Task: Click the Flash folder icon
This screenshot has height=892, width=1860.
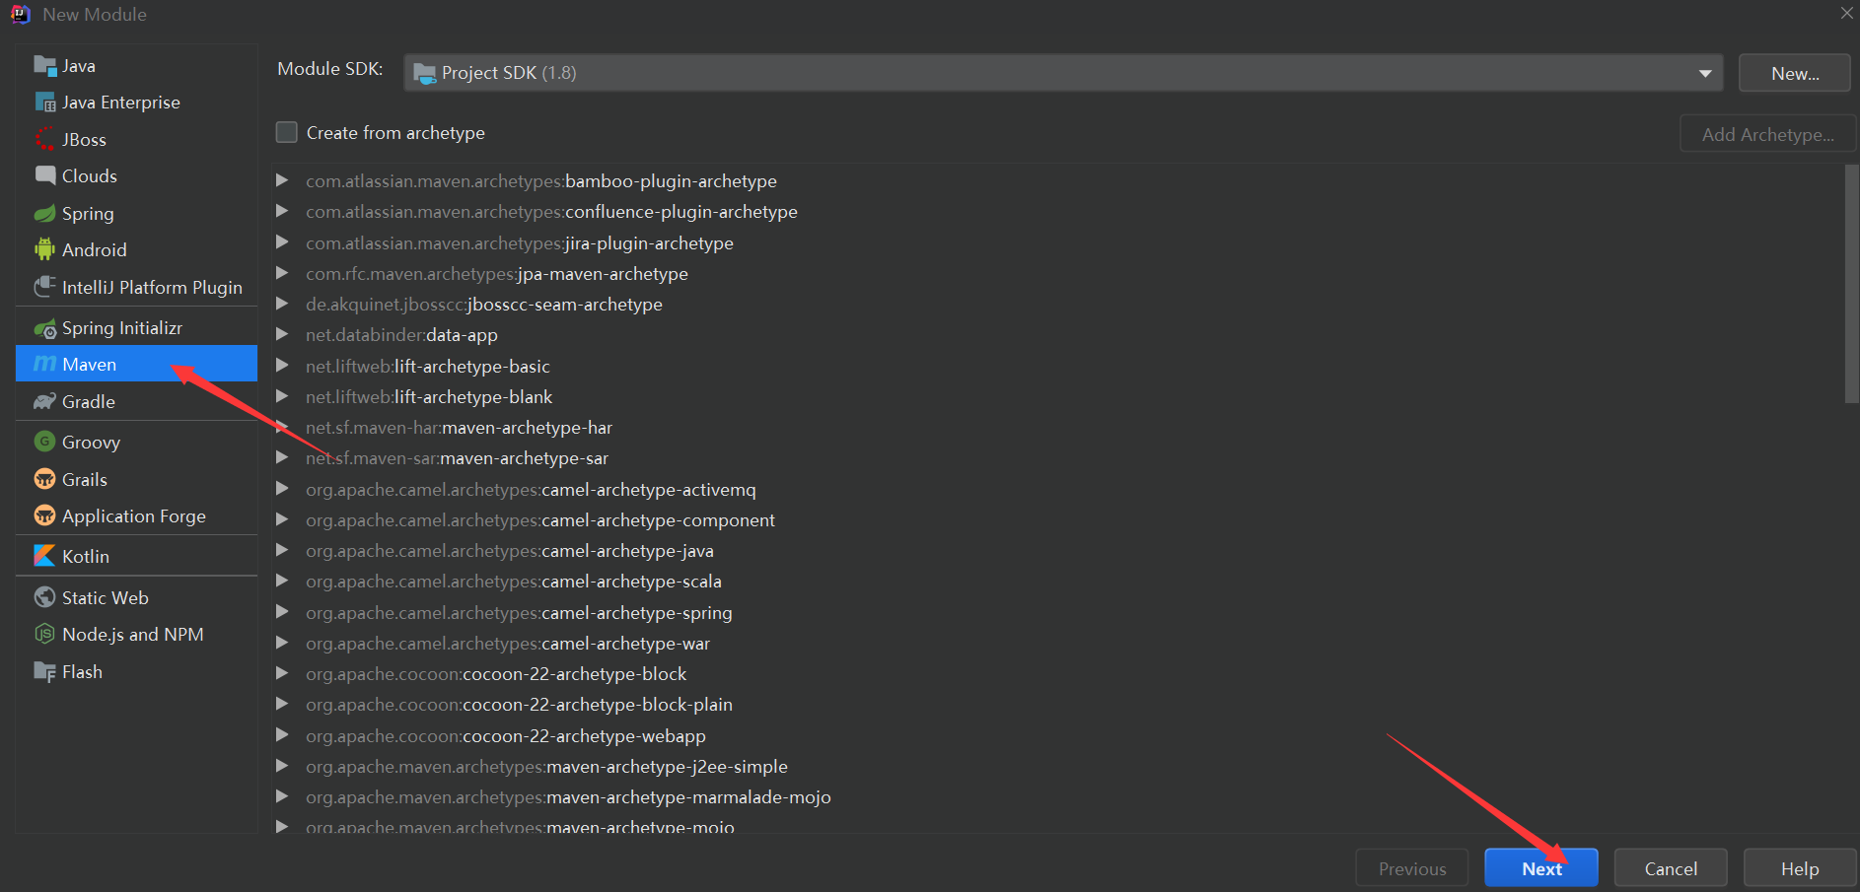Action: coord(44,671)
